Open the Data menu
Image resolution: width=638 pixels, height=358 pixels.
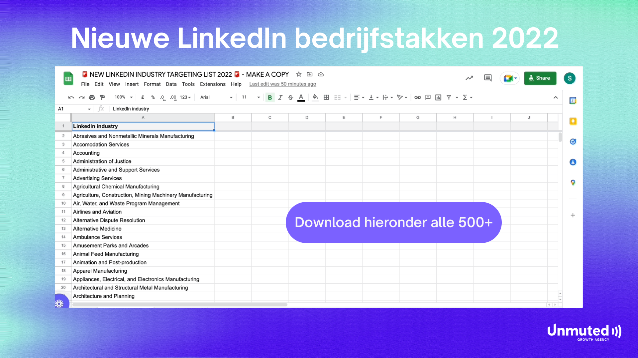pyautogui.click(x=171, y=84)
